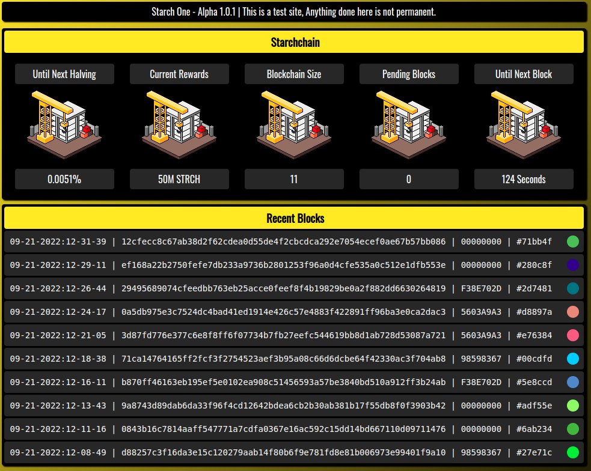Select the Until Next Halving label

coord(64,74)
